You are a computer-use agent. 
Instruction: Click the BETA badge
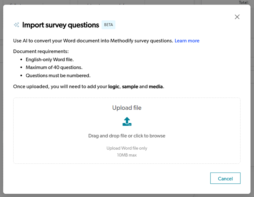(108, 25)
